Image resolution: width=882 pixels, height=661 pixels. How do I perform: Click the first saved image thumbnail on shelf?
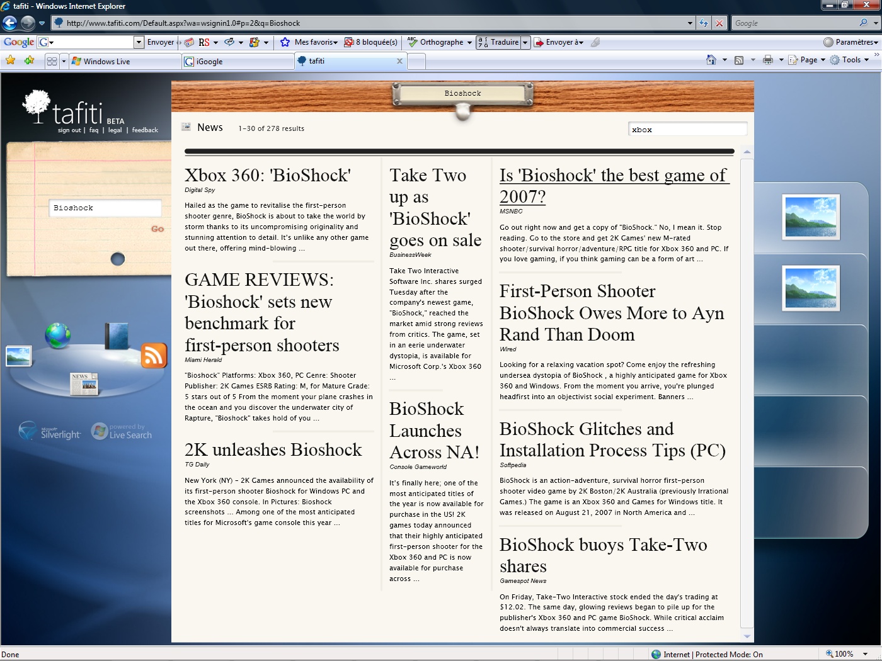tap(810, 217)
